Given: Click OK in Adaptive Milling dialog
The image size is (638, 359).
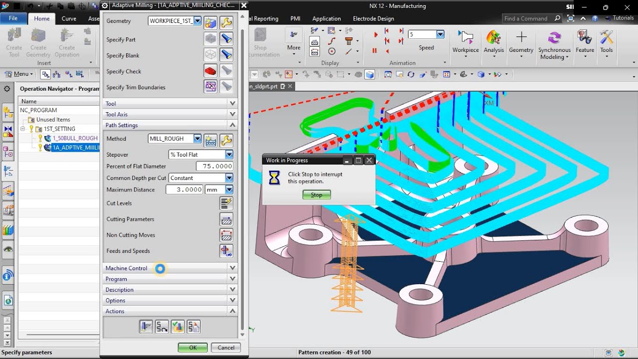Looking at the screenshot, I should coord(192,348).
